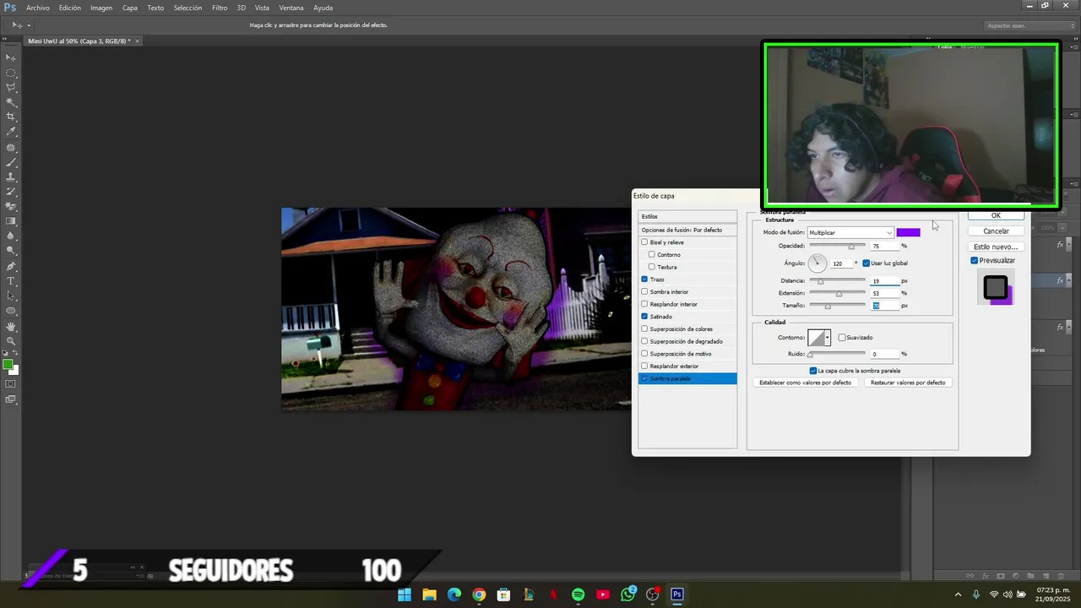Select the Magic Wand tool
The image size is (1081, 608).
click(x=11, y=102)
